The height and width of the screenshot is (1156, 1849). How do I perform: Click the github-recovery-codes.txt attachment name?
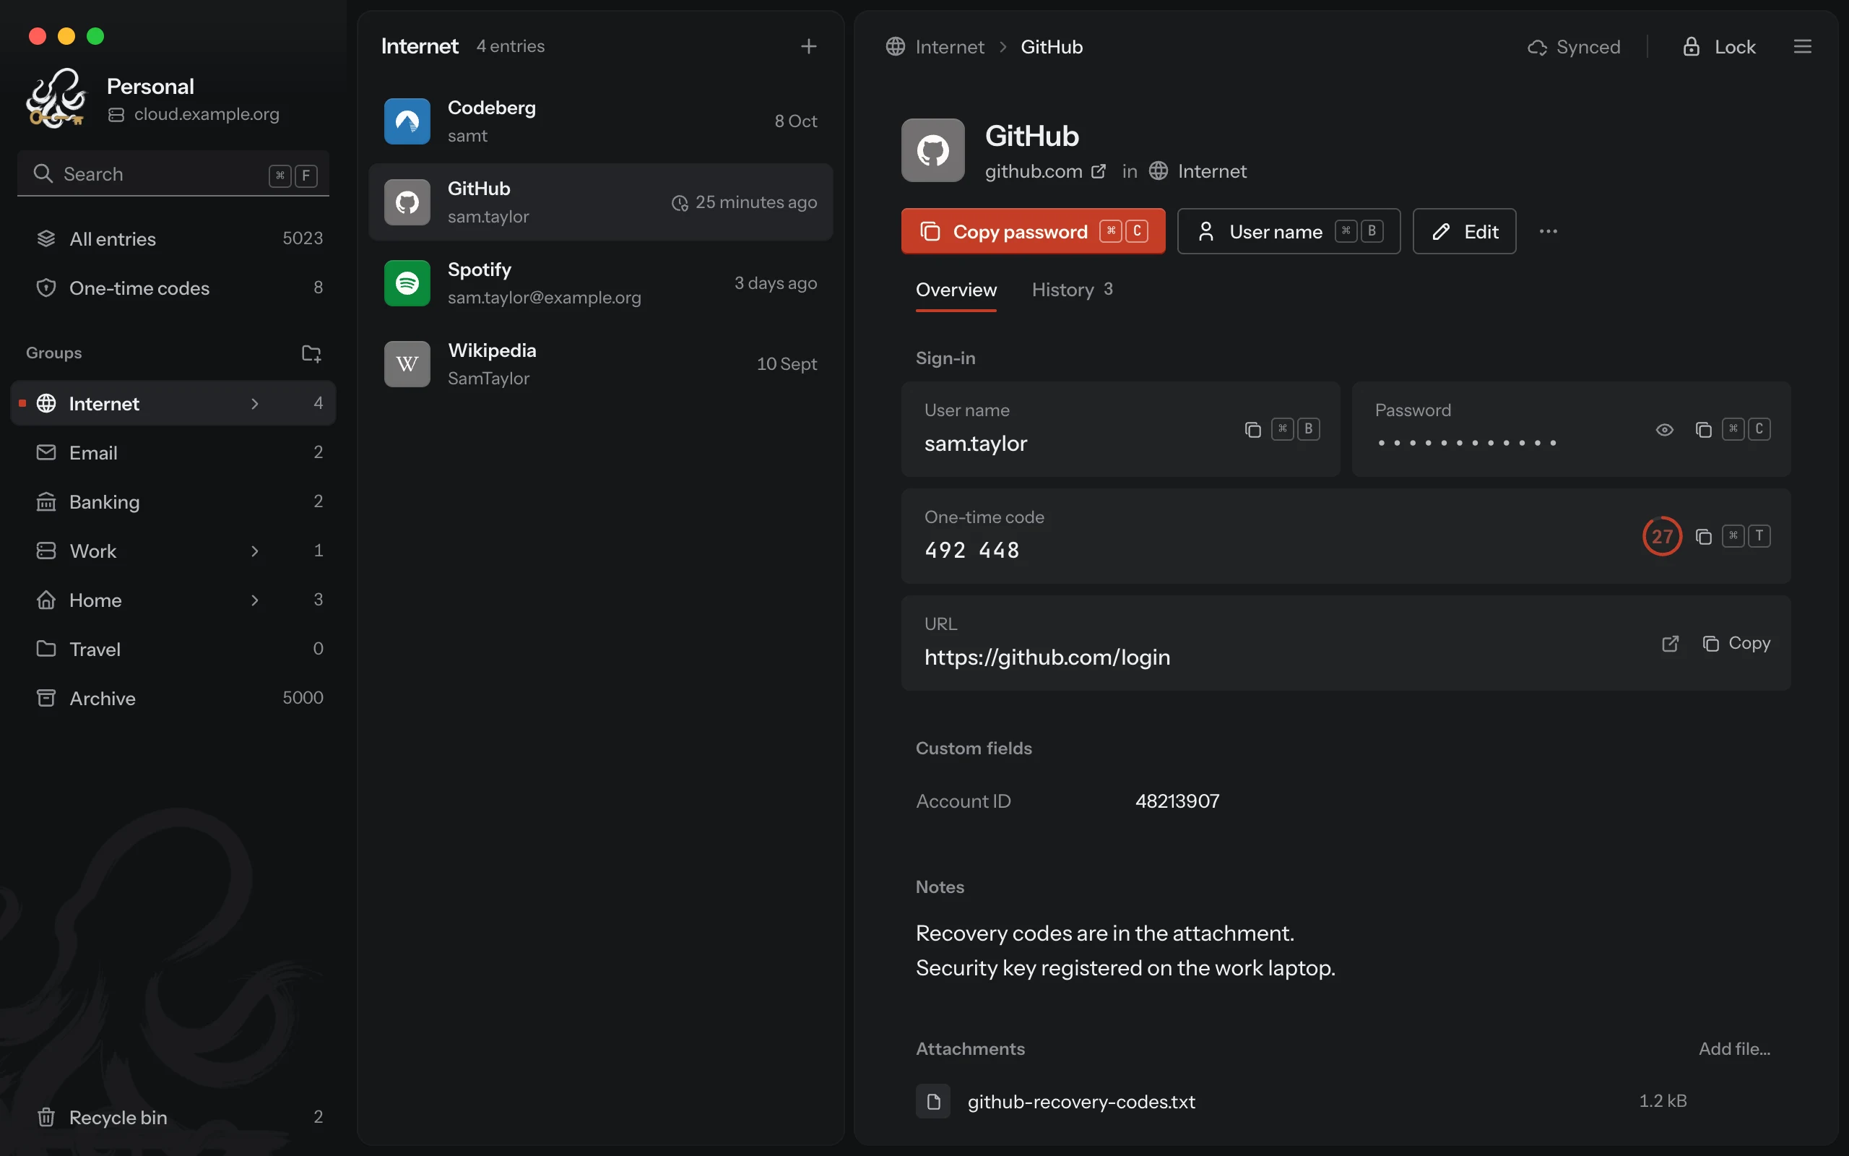tap(1081, 1102)
